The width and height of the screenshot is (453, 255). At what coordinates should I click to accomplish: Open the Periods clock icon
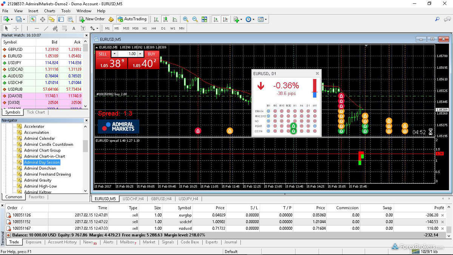(x=248, y=19)
